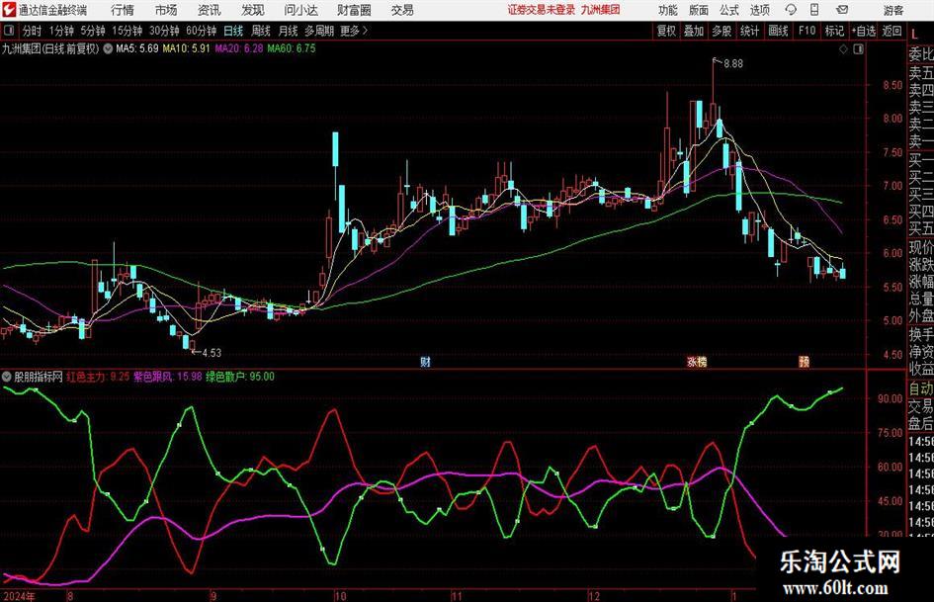
Task: Open the 资讯 menu
Action: 210,10
